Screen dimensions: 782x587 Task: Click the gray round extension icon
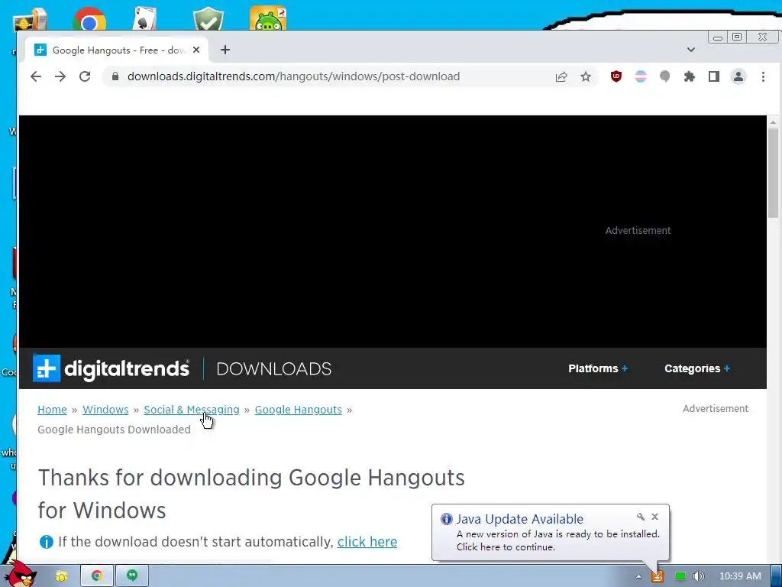[665, 76]
